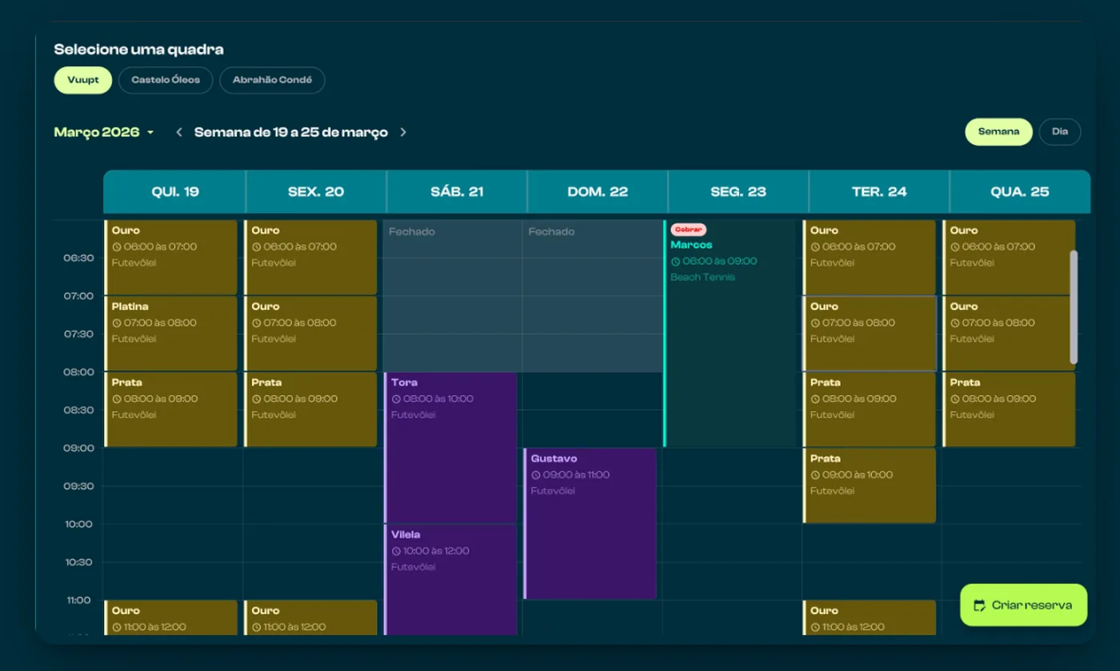Click the Fechado label on Sunday

(552, 232)
